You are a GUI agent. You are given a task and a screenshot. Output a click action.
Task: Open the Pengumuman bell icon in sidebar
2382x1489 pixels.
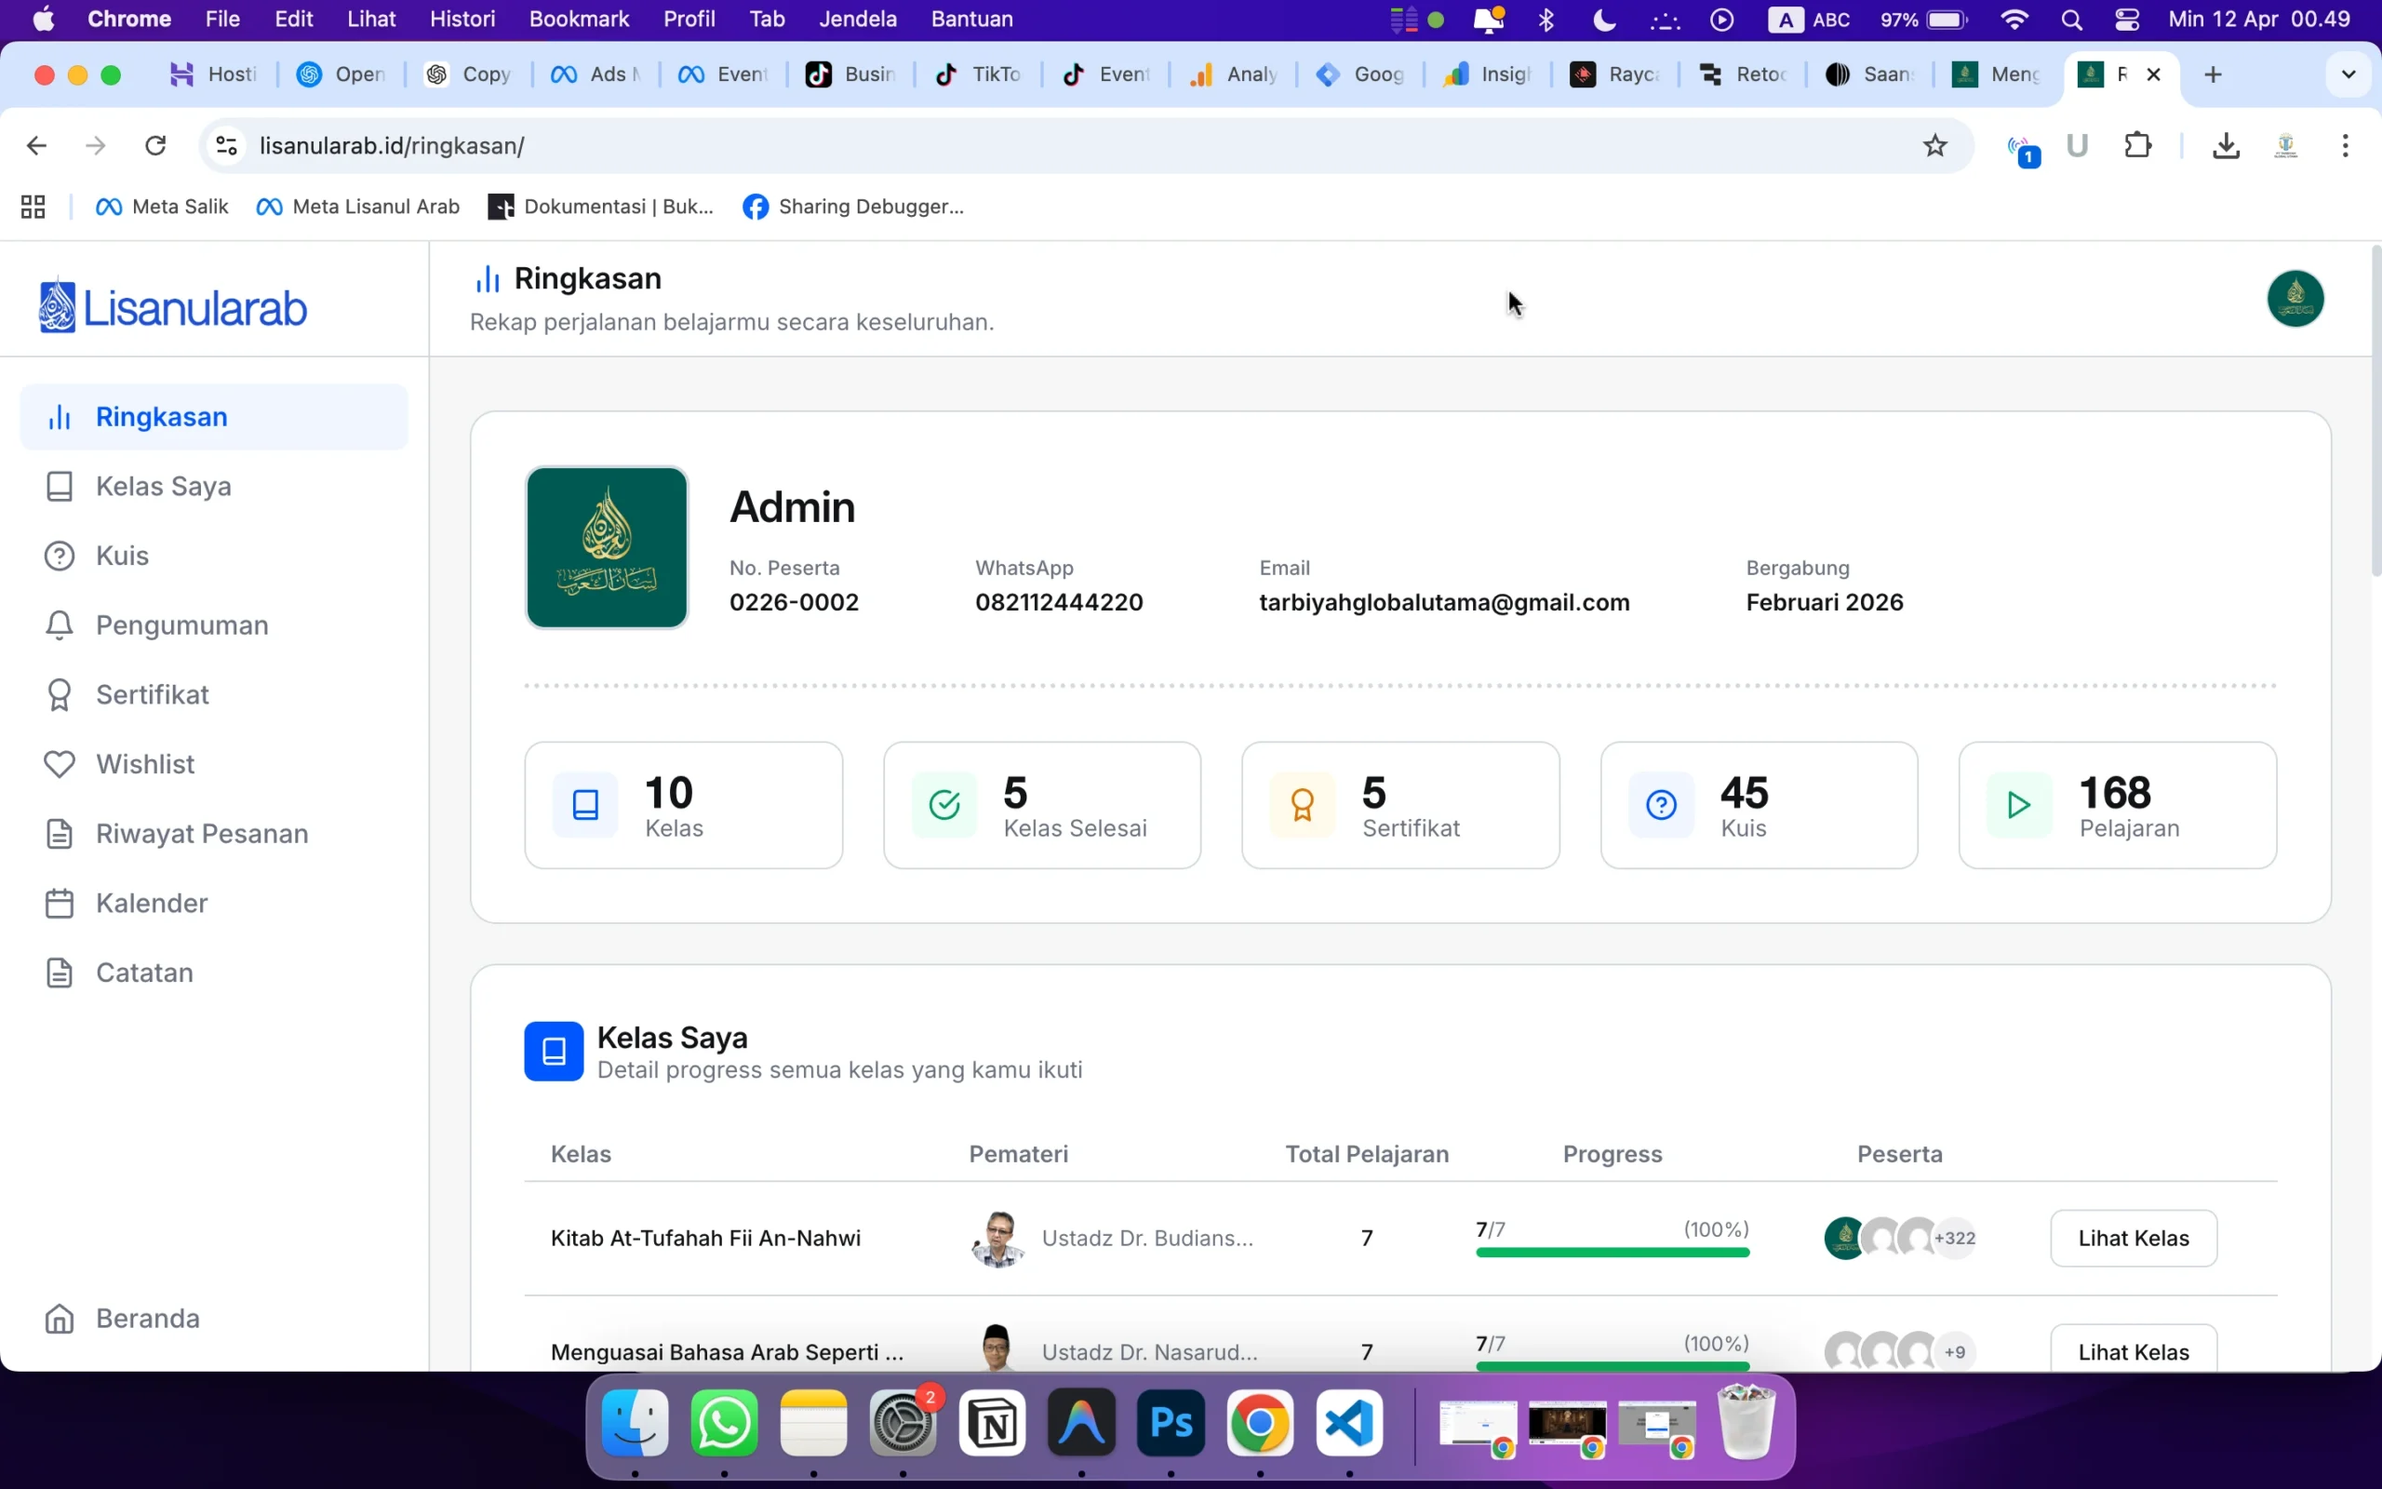[x=59, y=624]
